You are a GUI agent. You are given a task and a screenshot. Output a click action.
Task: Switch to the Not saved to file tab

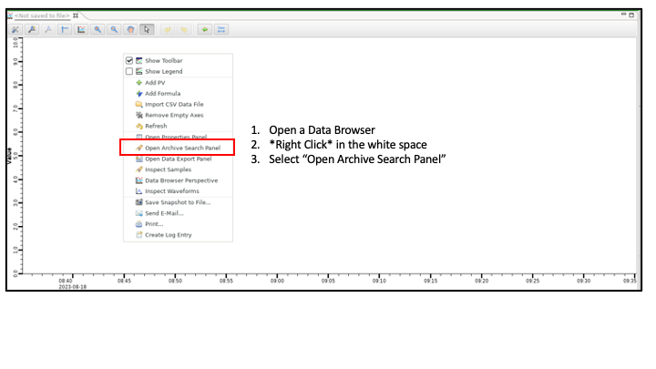pos(41,15)
